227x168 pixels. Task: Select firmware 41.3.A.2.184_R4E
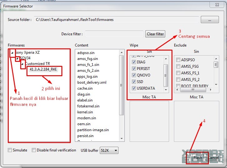click(43, 69)
